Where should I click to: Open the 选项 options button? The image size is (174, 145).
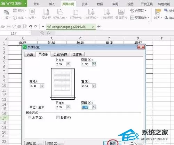pyautogui.click(x=34, y=143)
